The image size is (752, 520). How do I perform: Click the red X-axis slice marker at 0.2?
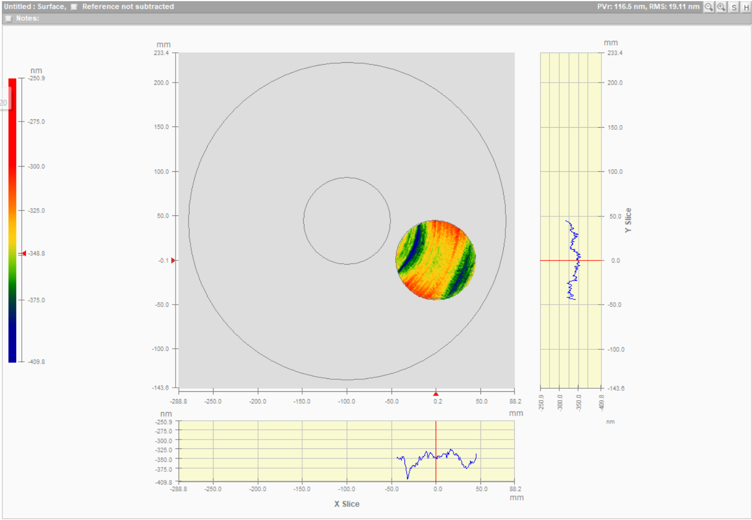point(436,394)
